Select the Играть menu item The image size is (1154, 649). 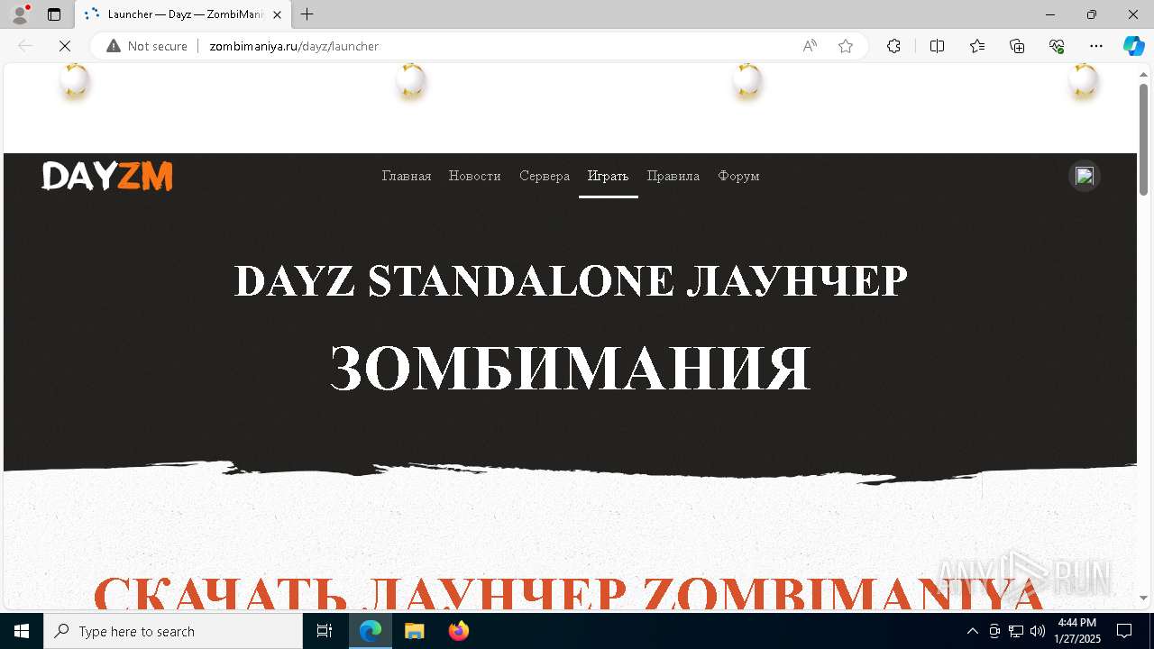(608, 176)
